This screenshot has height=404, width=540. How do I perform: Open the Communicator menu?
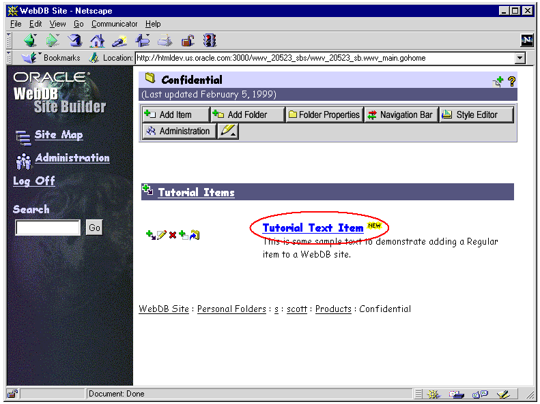tap(114, 24)
